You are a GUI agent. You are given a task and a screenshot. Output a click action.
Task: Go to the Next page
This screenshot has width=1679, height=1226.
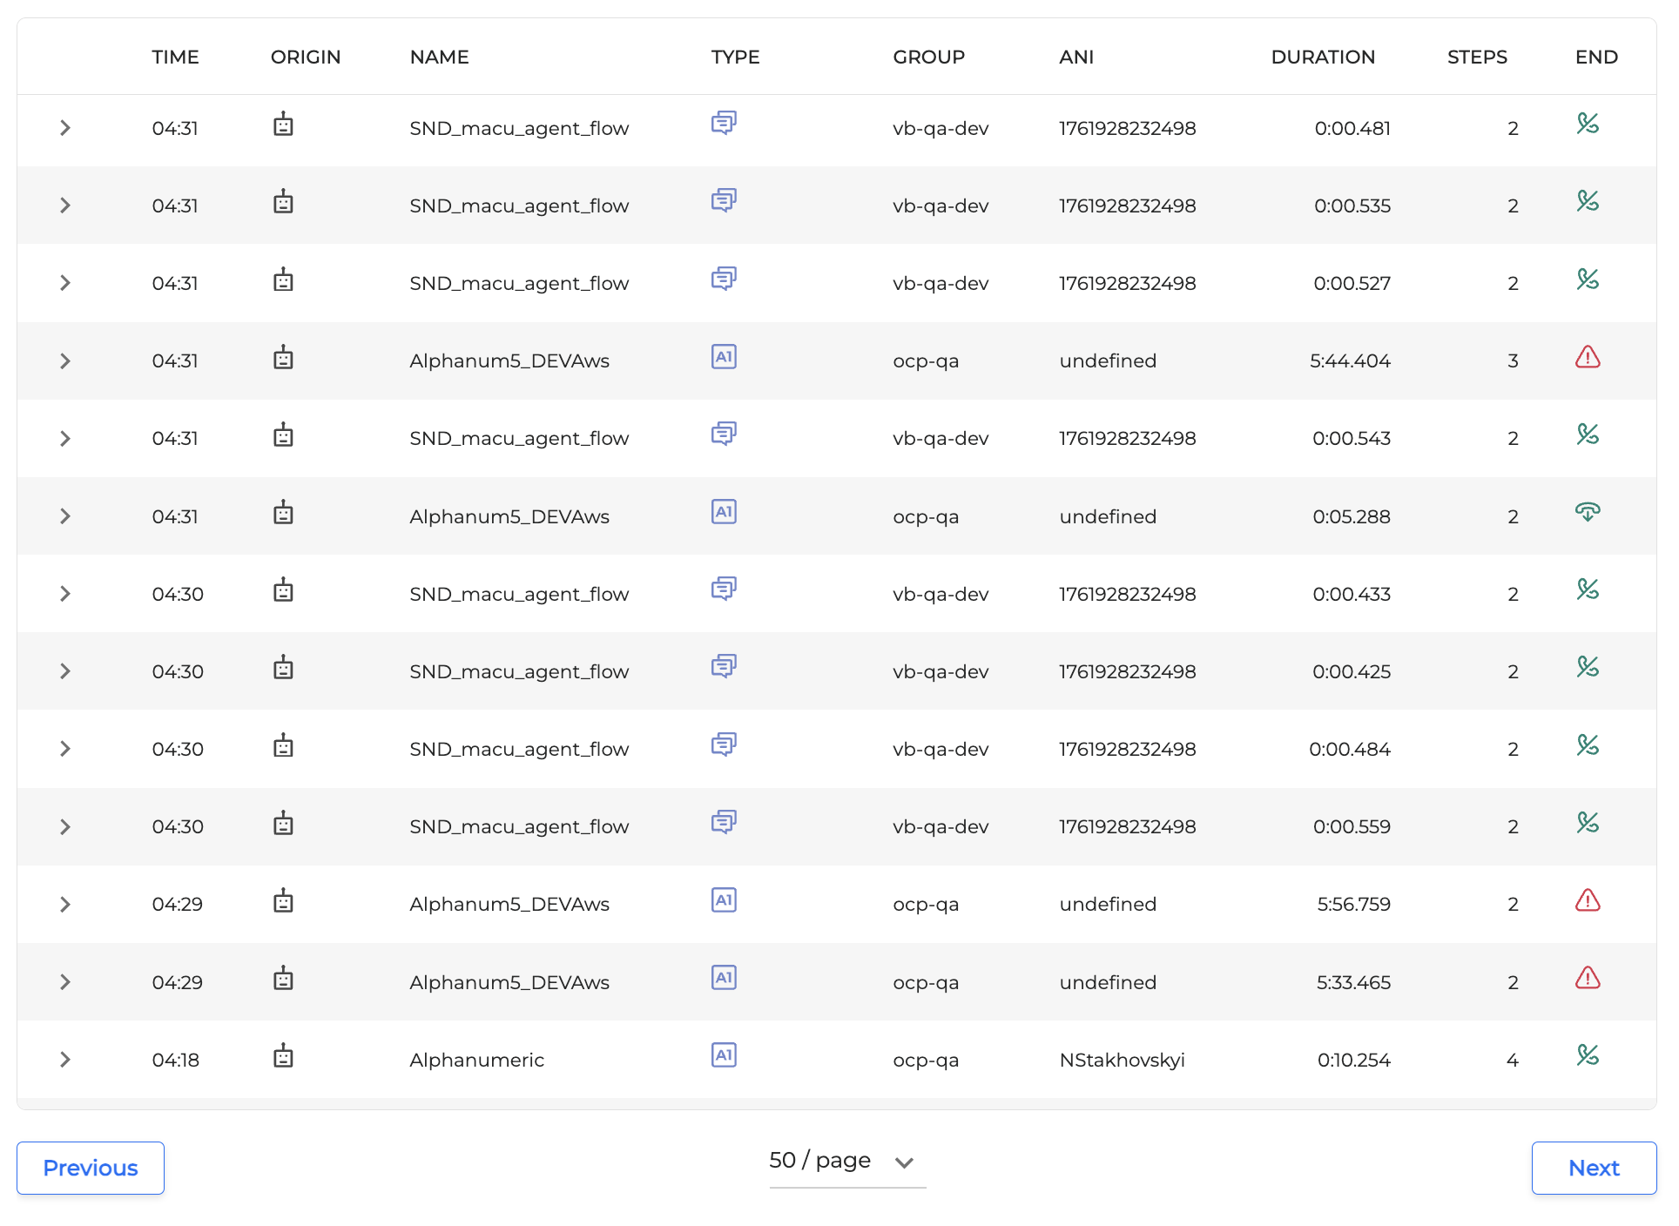click(1593, 1168)
